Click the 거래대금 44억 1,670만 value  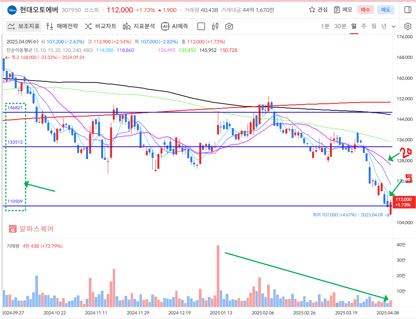click(248, 10)
